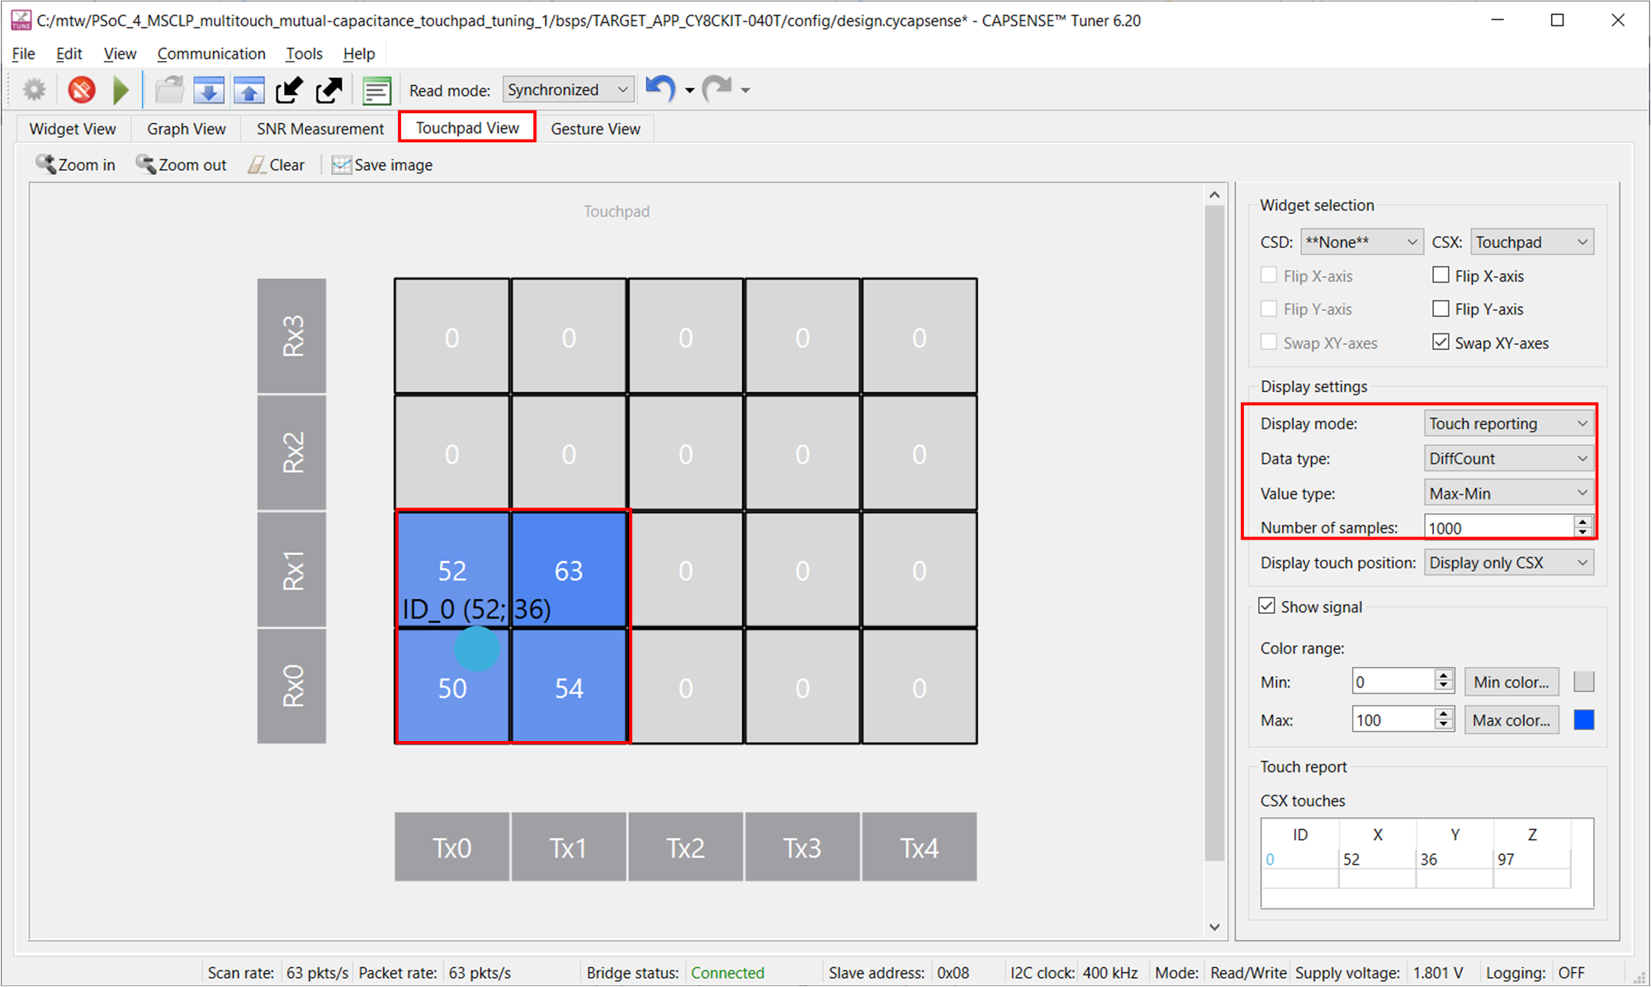Toggle the Swap XY-axes checkbox

pos(1436,342)
